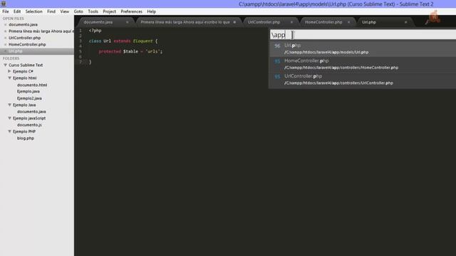456x256 pixels.
Task: Open blog.php in sidebar
Action: (26, 139)
